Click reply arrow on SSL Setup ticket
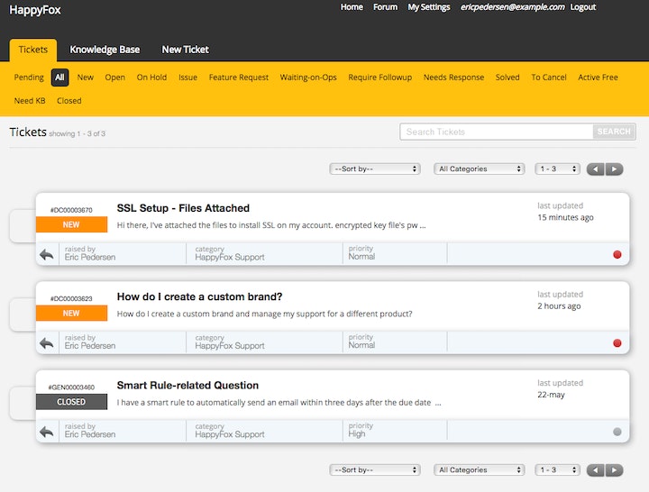The width and height of the screenshot is (649, 492). [x=47, y=254]
